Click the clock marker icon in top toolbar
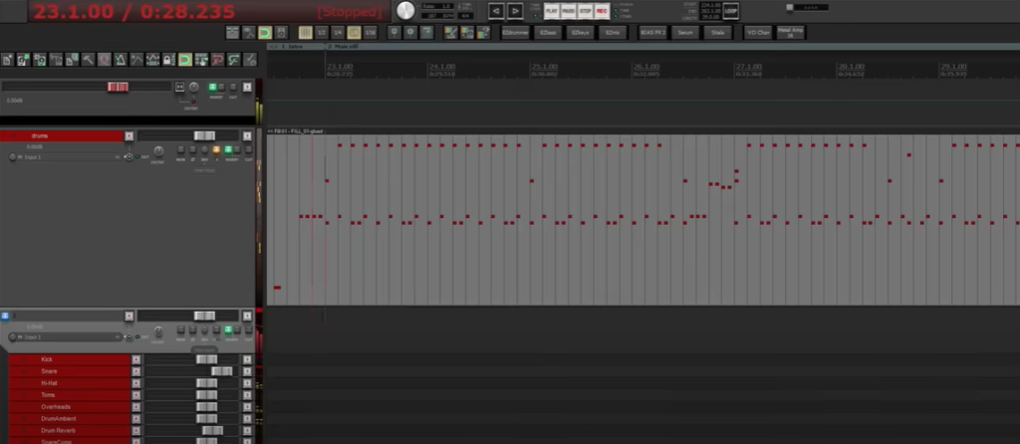Viewport: 1020px width, 444px height. click(409, 33)
